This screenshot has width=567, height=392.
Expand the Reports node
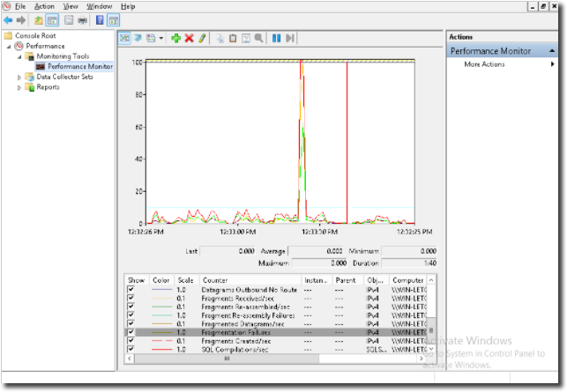point(19,87)
